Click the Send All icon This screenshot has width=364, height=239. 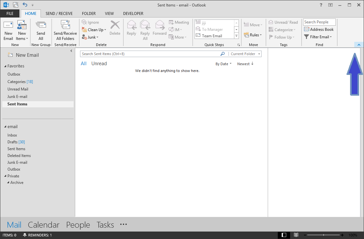coord(41,25)
